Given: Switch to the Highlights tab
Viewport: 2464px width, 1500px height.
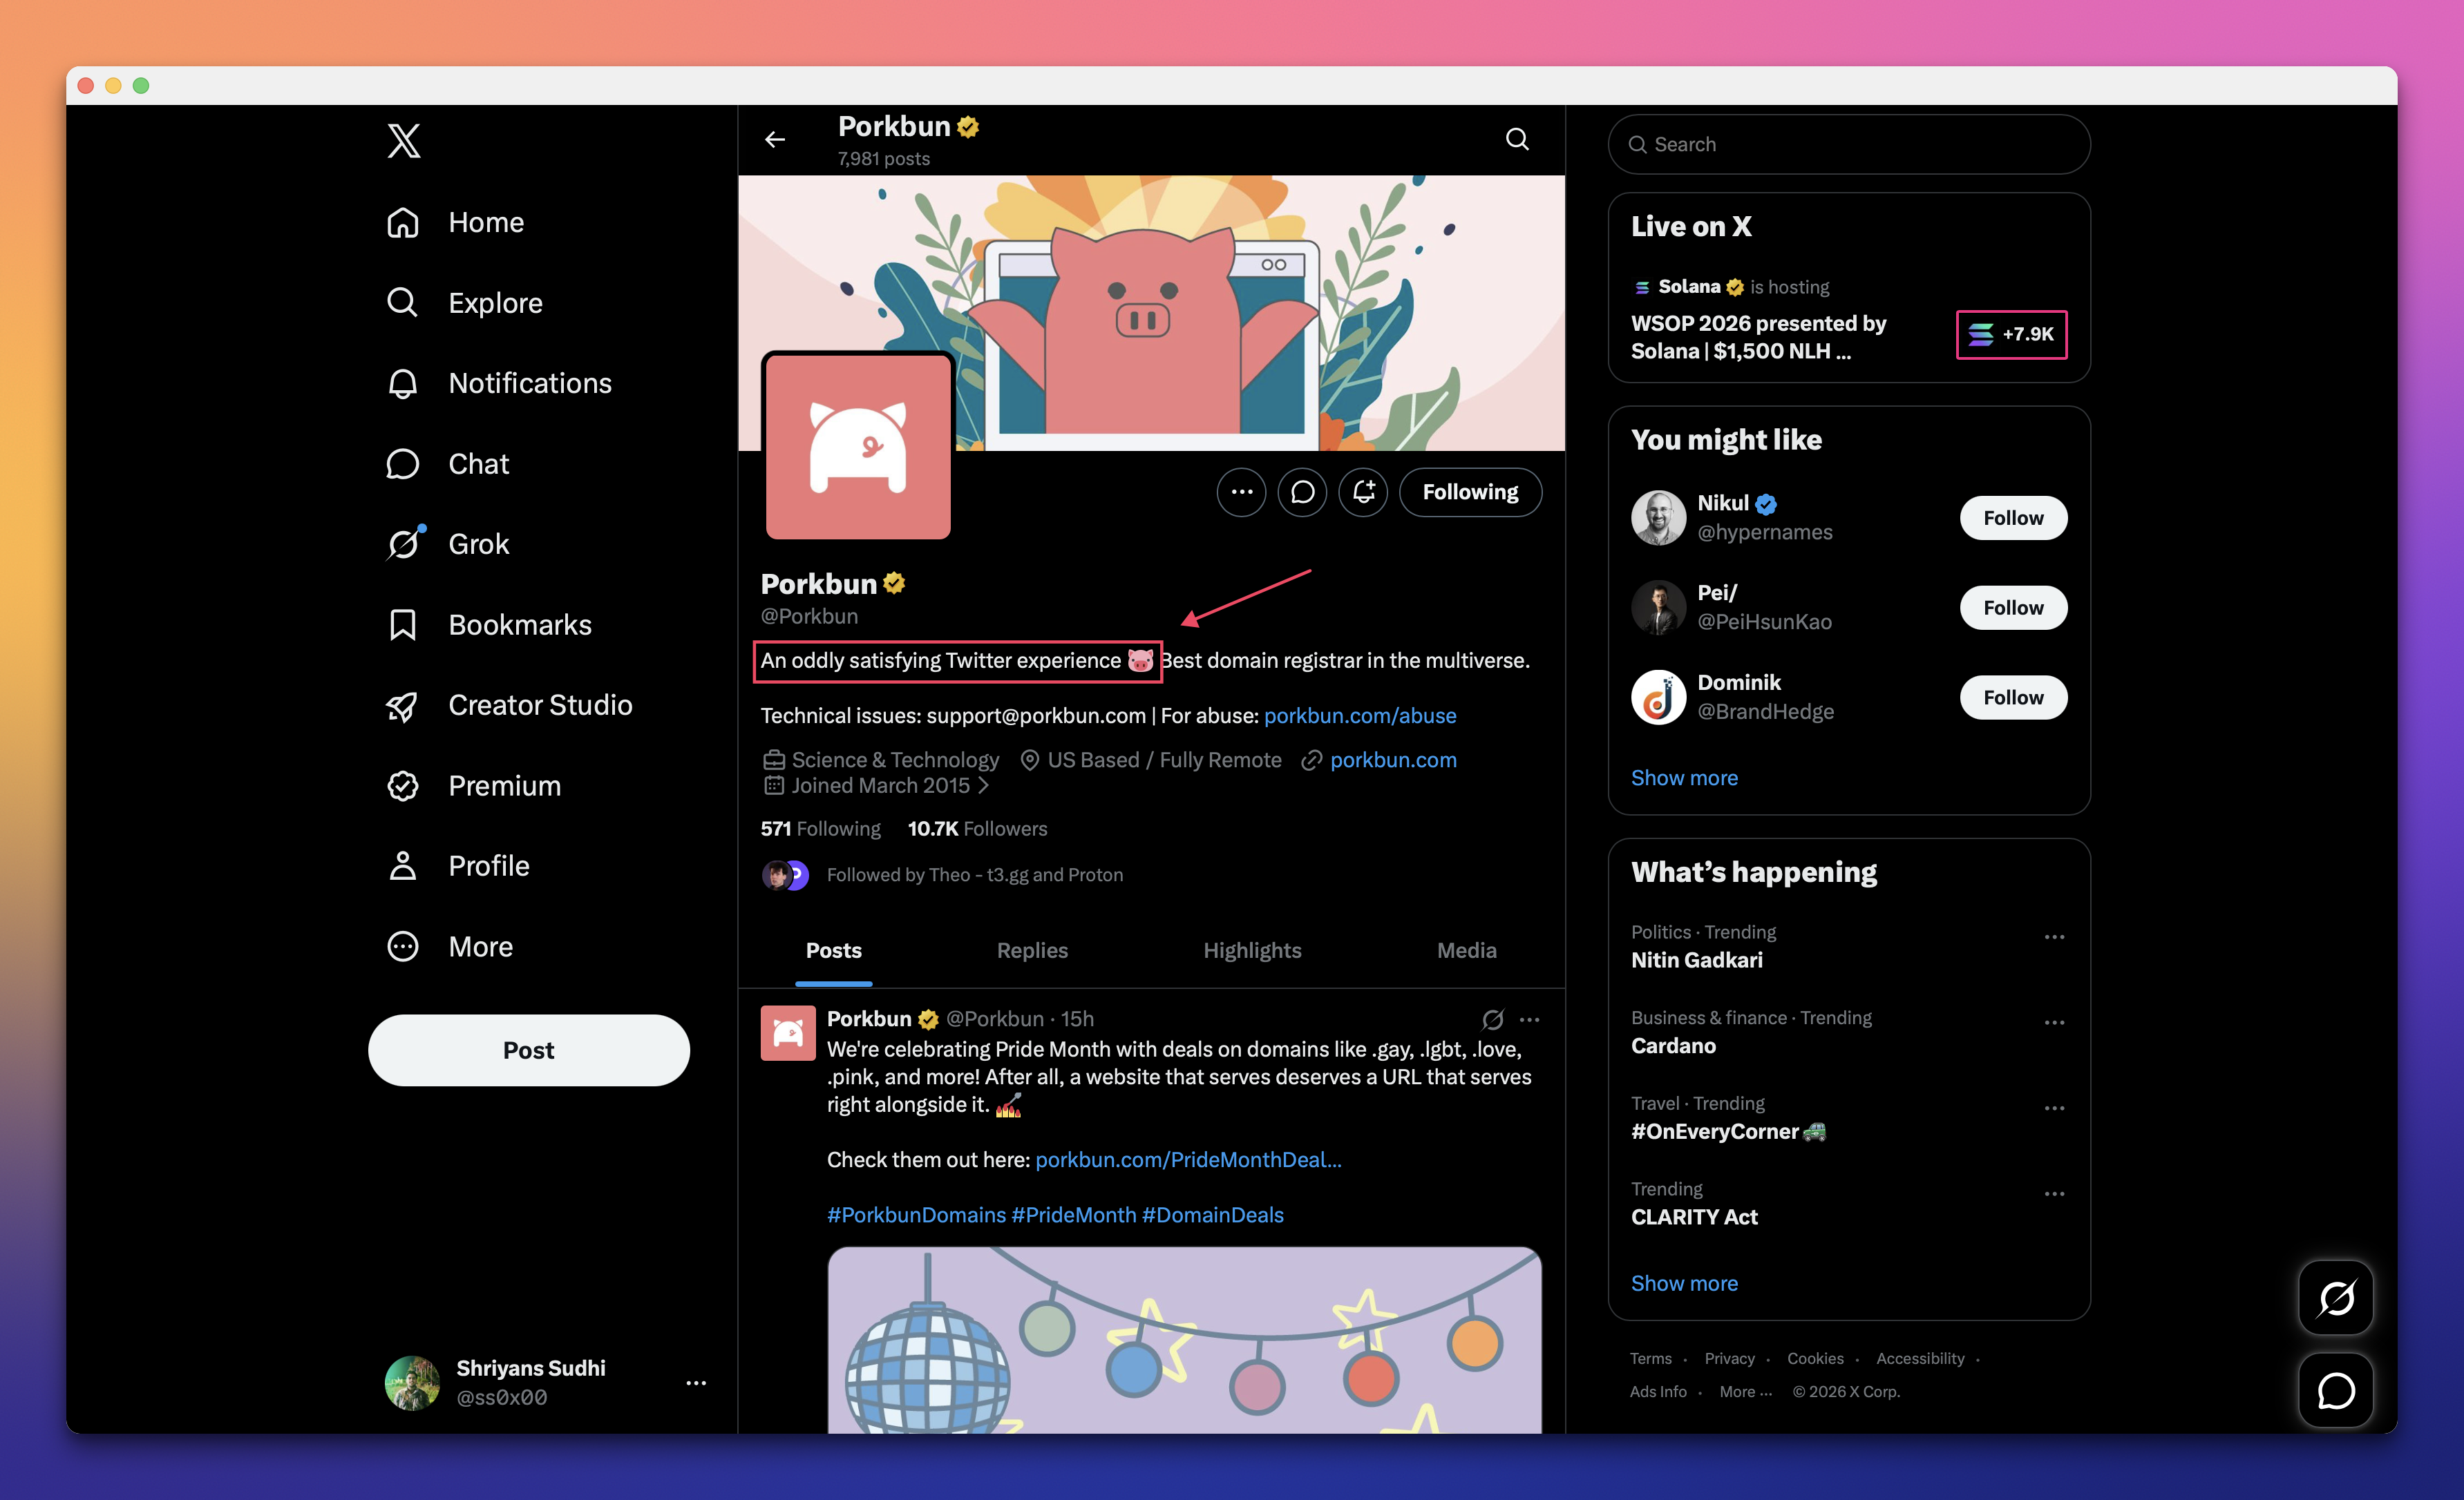Looking at the screenshot, I should (x=1252, y=950).
